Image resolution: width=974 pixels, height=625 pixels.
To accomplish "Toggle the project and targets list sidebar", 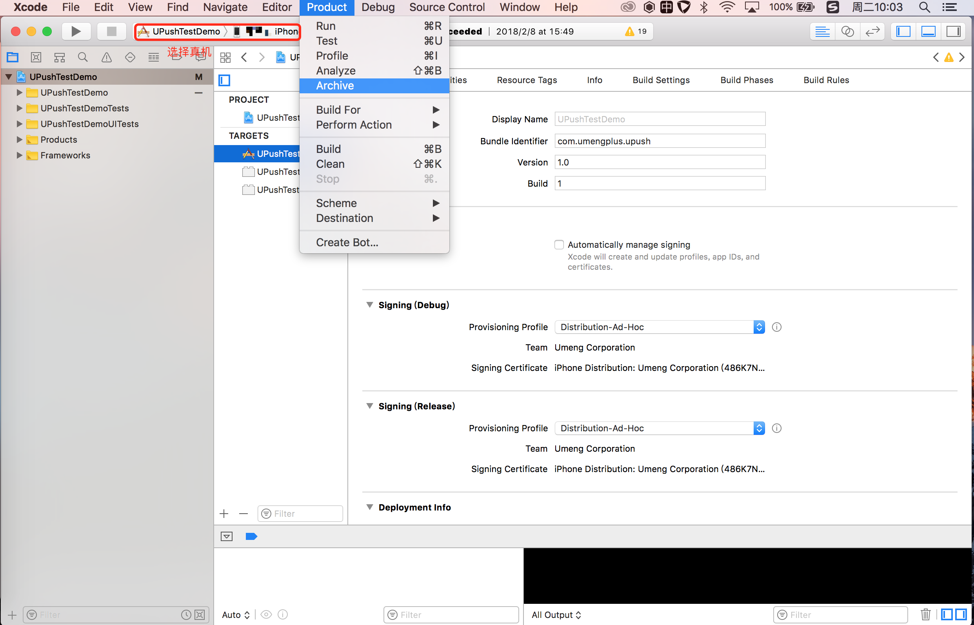I will 224,80.
